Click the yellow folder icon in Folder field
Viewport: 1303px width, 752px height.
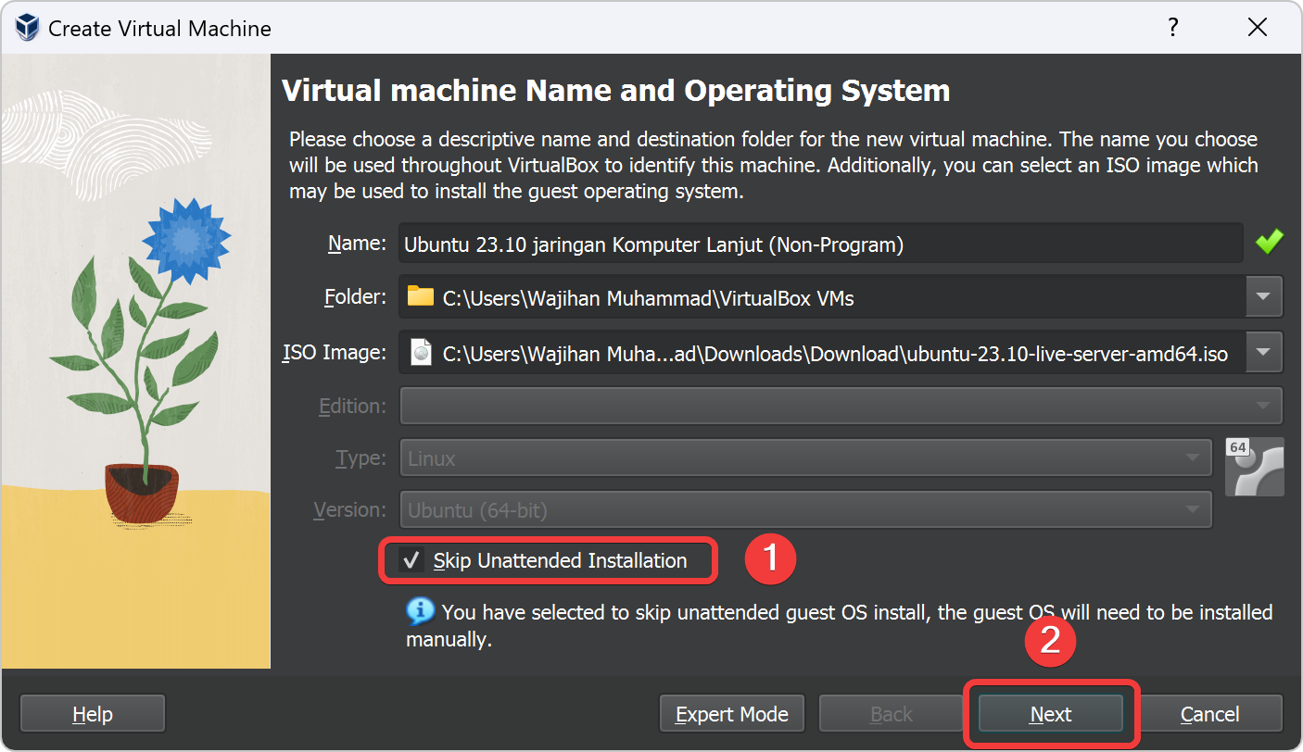click(421, 296)
